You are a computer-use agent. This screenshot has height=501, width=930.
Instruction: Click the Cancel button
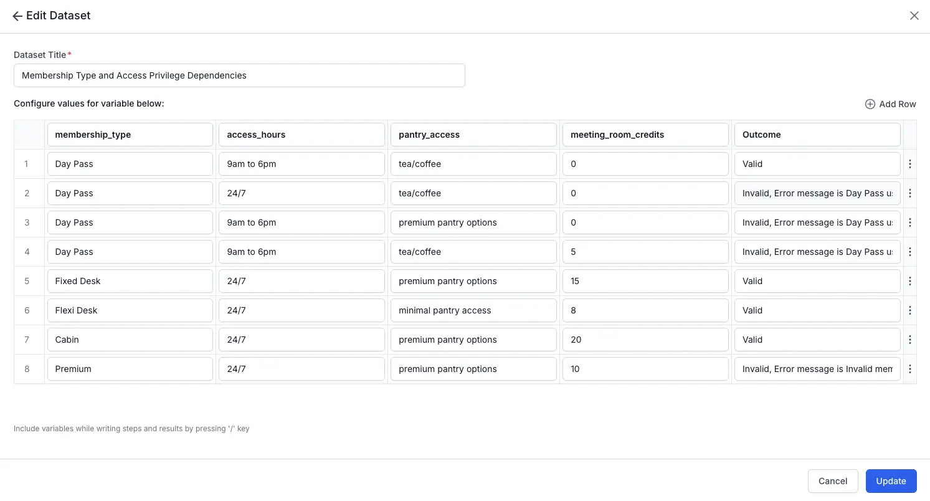[x=833, y=480]
